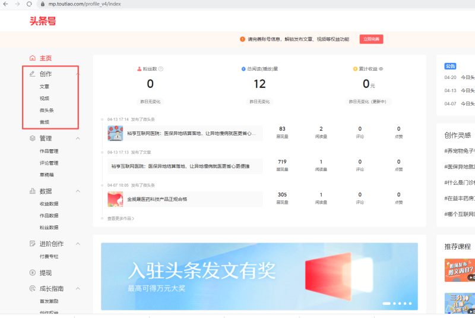The height and width of the screenshot is (318, 475).
Task: Click the blue icon beside 总阅读(播放)量
Action: coord(243,69)
